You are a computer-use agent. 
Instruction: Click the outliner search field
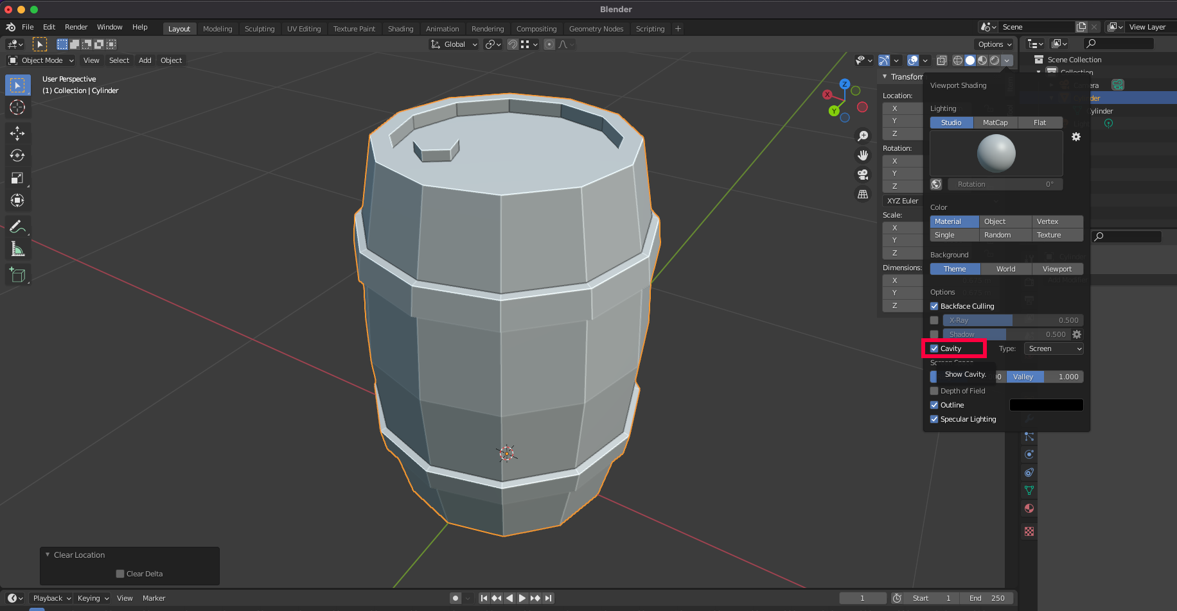pyautogui.click(x=1119, y=44)
